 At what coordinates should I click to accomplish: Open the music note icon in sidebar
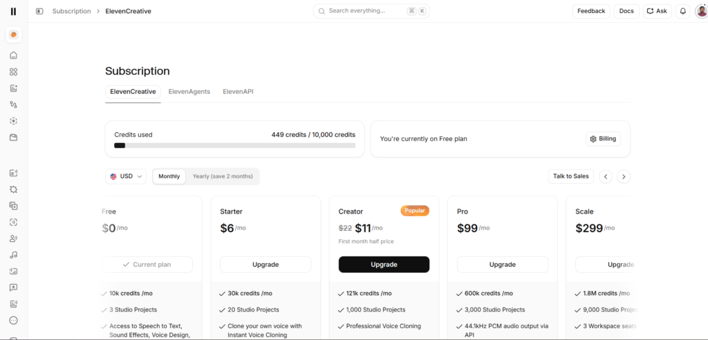(x=14, y=255)
